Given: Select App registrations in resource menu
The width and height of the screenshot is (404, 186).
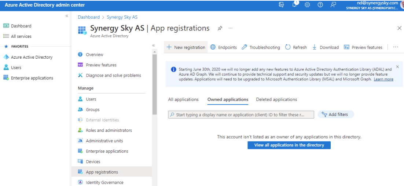Looking at the screenshot, I should tap(111, 172).
